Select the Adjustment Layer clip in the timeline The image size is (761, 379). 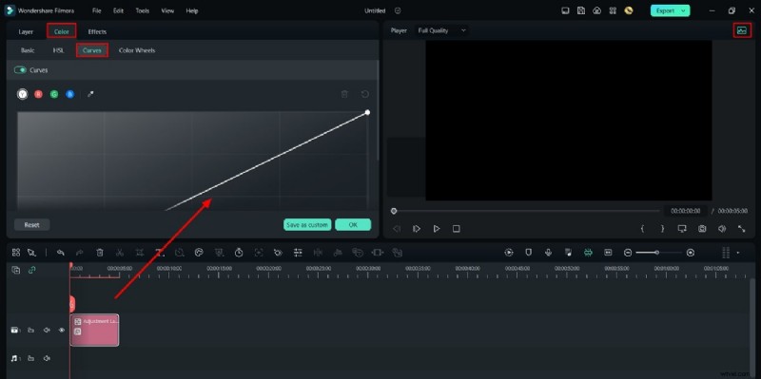click(x=94, y=330)
